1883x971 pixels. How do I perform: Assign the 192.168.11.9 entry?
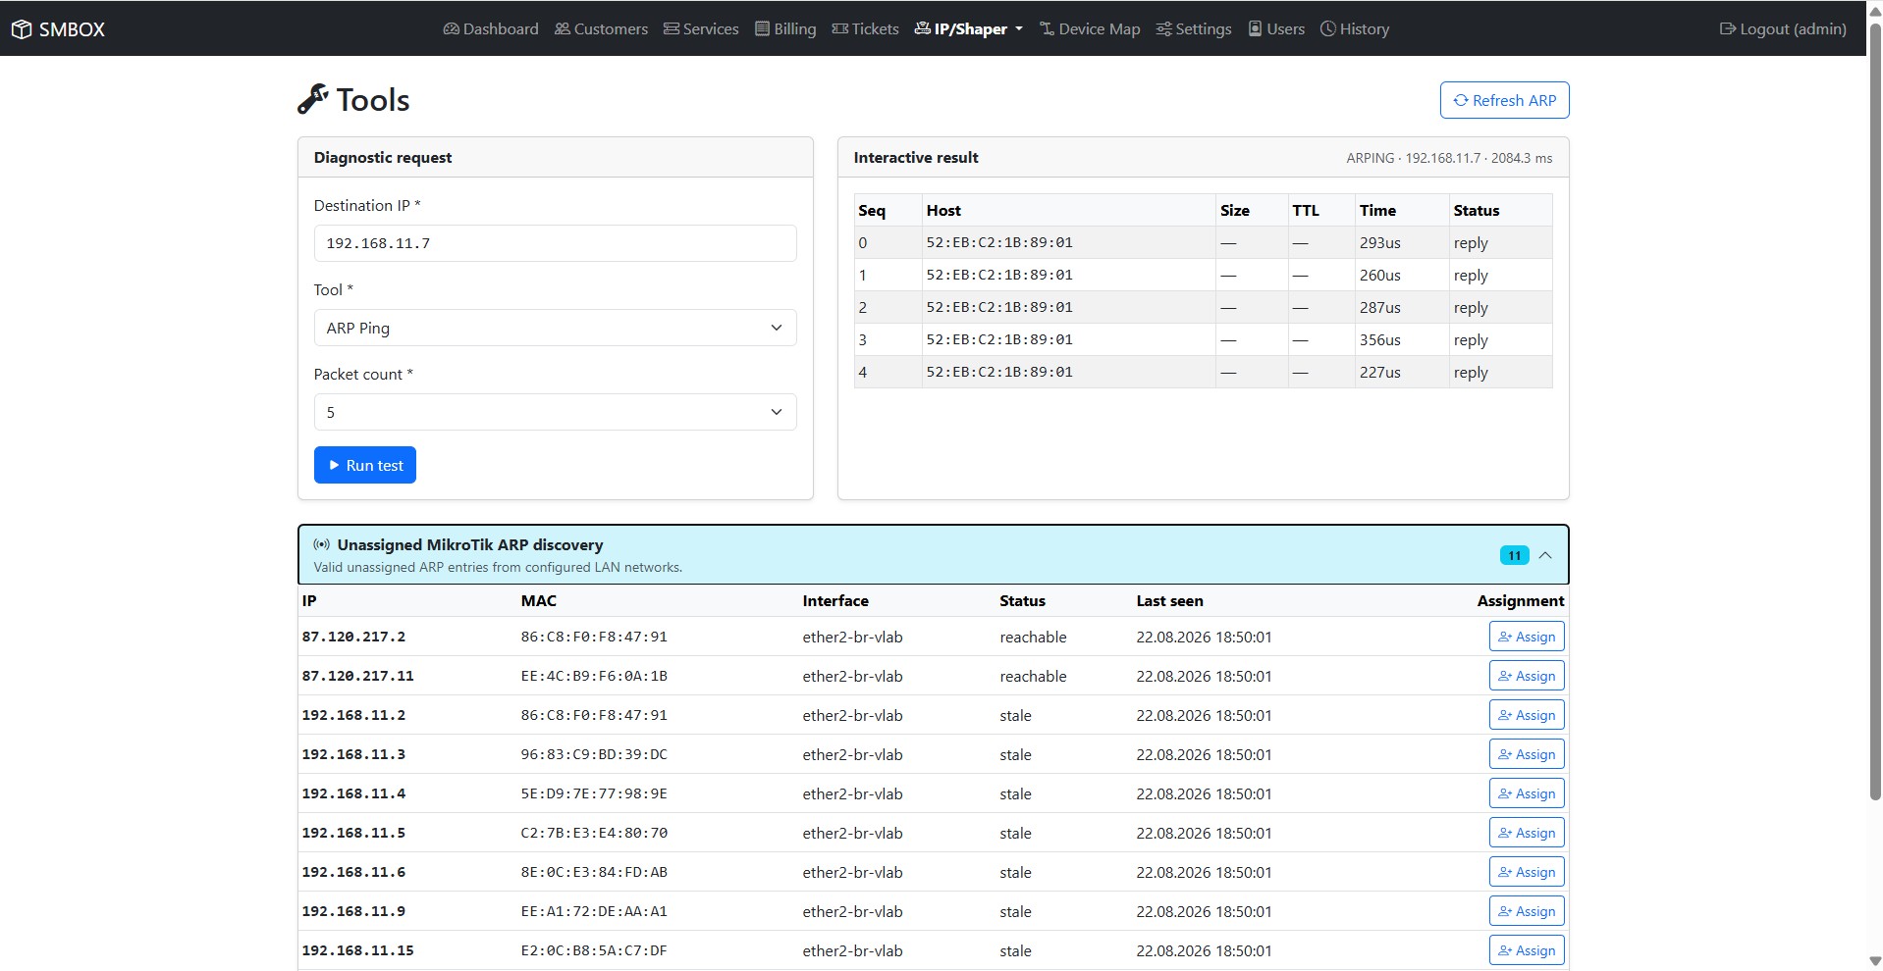coord(1527,911)
